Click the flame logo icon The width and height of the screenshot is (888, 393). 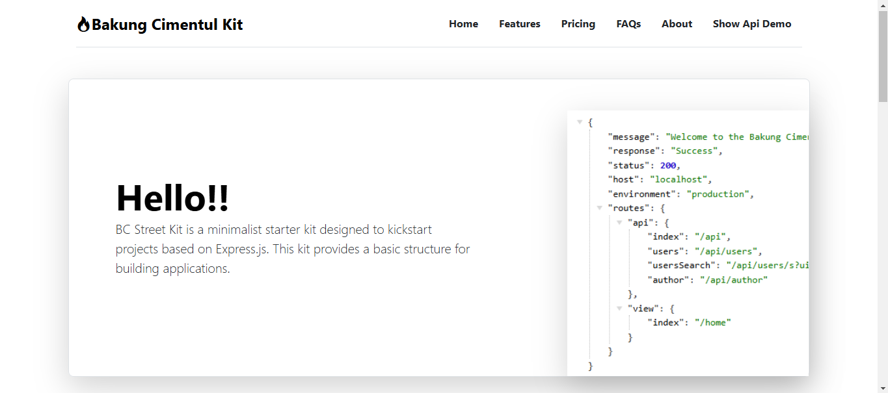pos(83,25)
